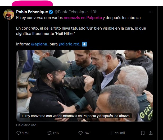Click the repost arrows icon
Screen dimensions: 163x140
[x=49, y=133]
